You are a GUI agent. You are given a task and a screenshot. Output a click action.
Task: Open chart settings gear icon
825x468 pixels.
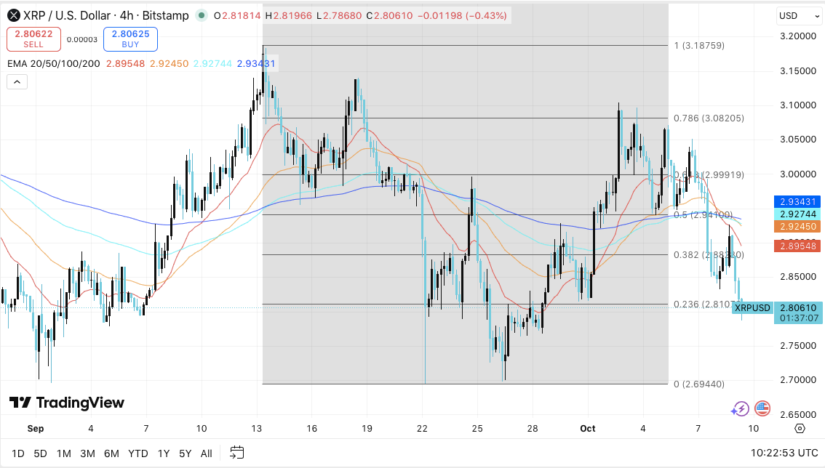(800, 429)
